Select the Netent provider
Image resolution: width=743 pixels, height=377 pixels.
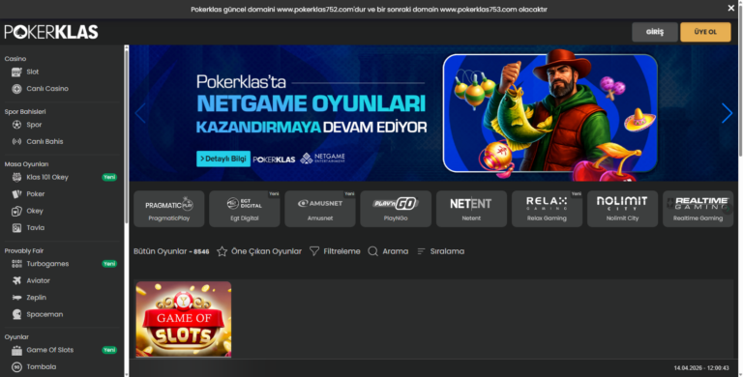point(471,209)
